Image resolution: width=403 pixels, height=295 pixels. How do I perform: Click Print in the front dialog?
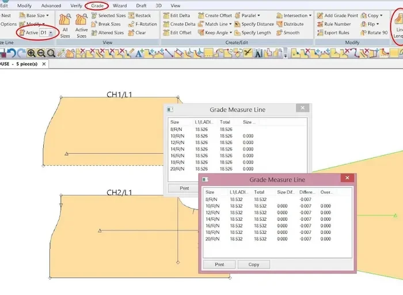(x=219, y=264)
